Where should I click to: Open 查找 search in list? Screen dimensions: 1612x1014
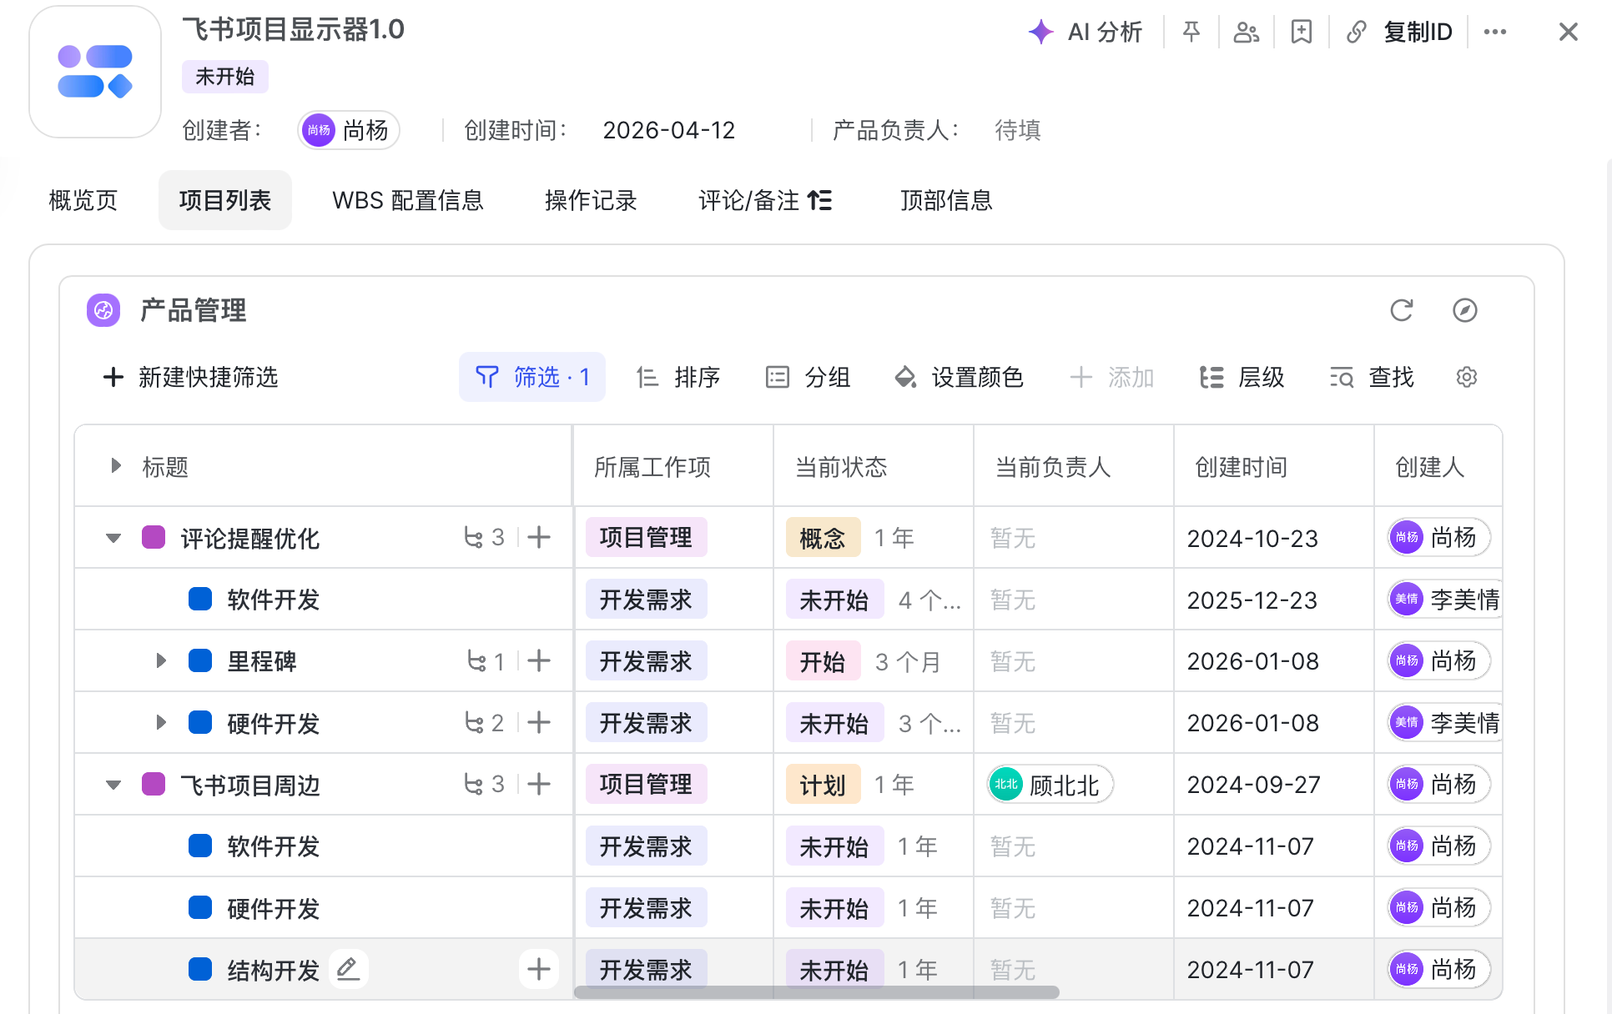click(x=1372, y=377)
